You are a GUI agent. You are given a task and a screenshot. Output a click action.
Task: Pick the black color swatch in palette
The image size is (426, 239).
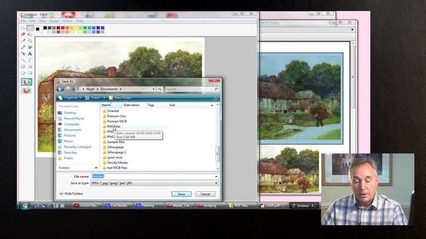click(45, 28)
